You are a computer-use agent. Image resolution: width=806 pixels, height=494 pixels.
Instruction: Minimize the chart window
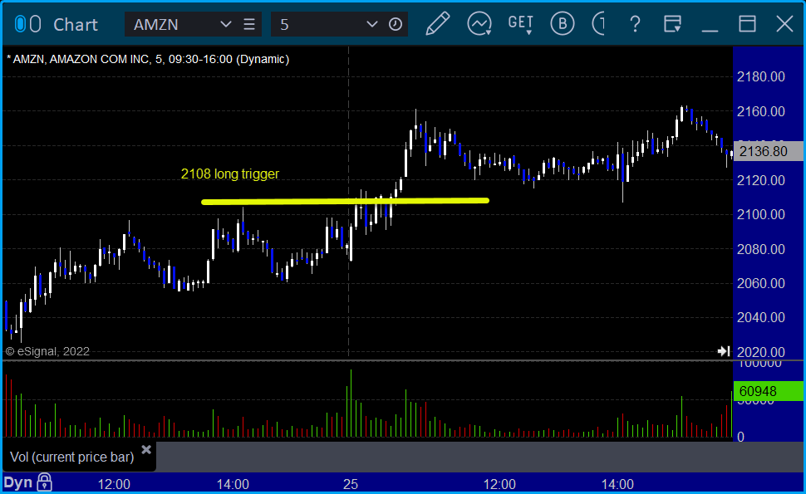coord(710,30)
